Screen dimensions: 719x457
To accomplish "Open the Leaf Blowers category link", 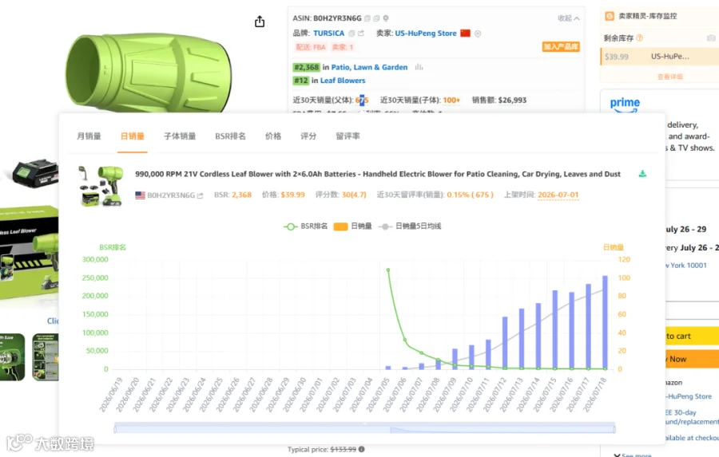I will tap(343, 81).
